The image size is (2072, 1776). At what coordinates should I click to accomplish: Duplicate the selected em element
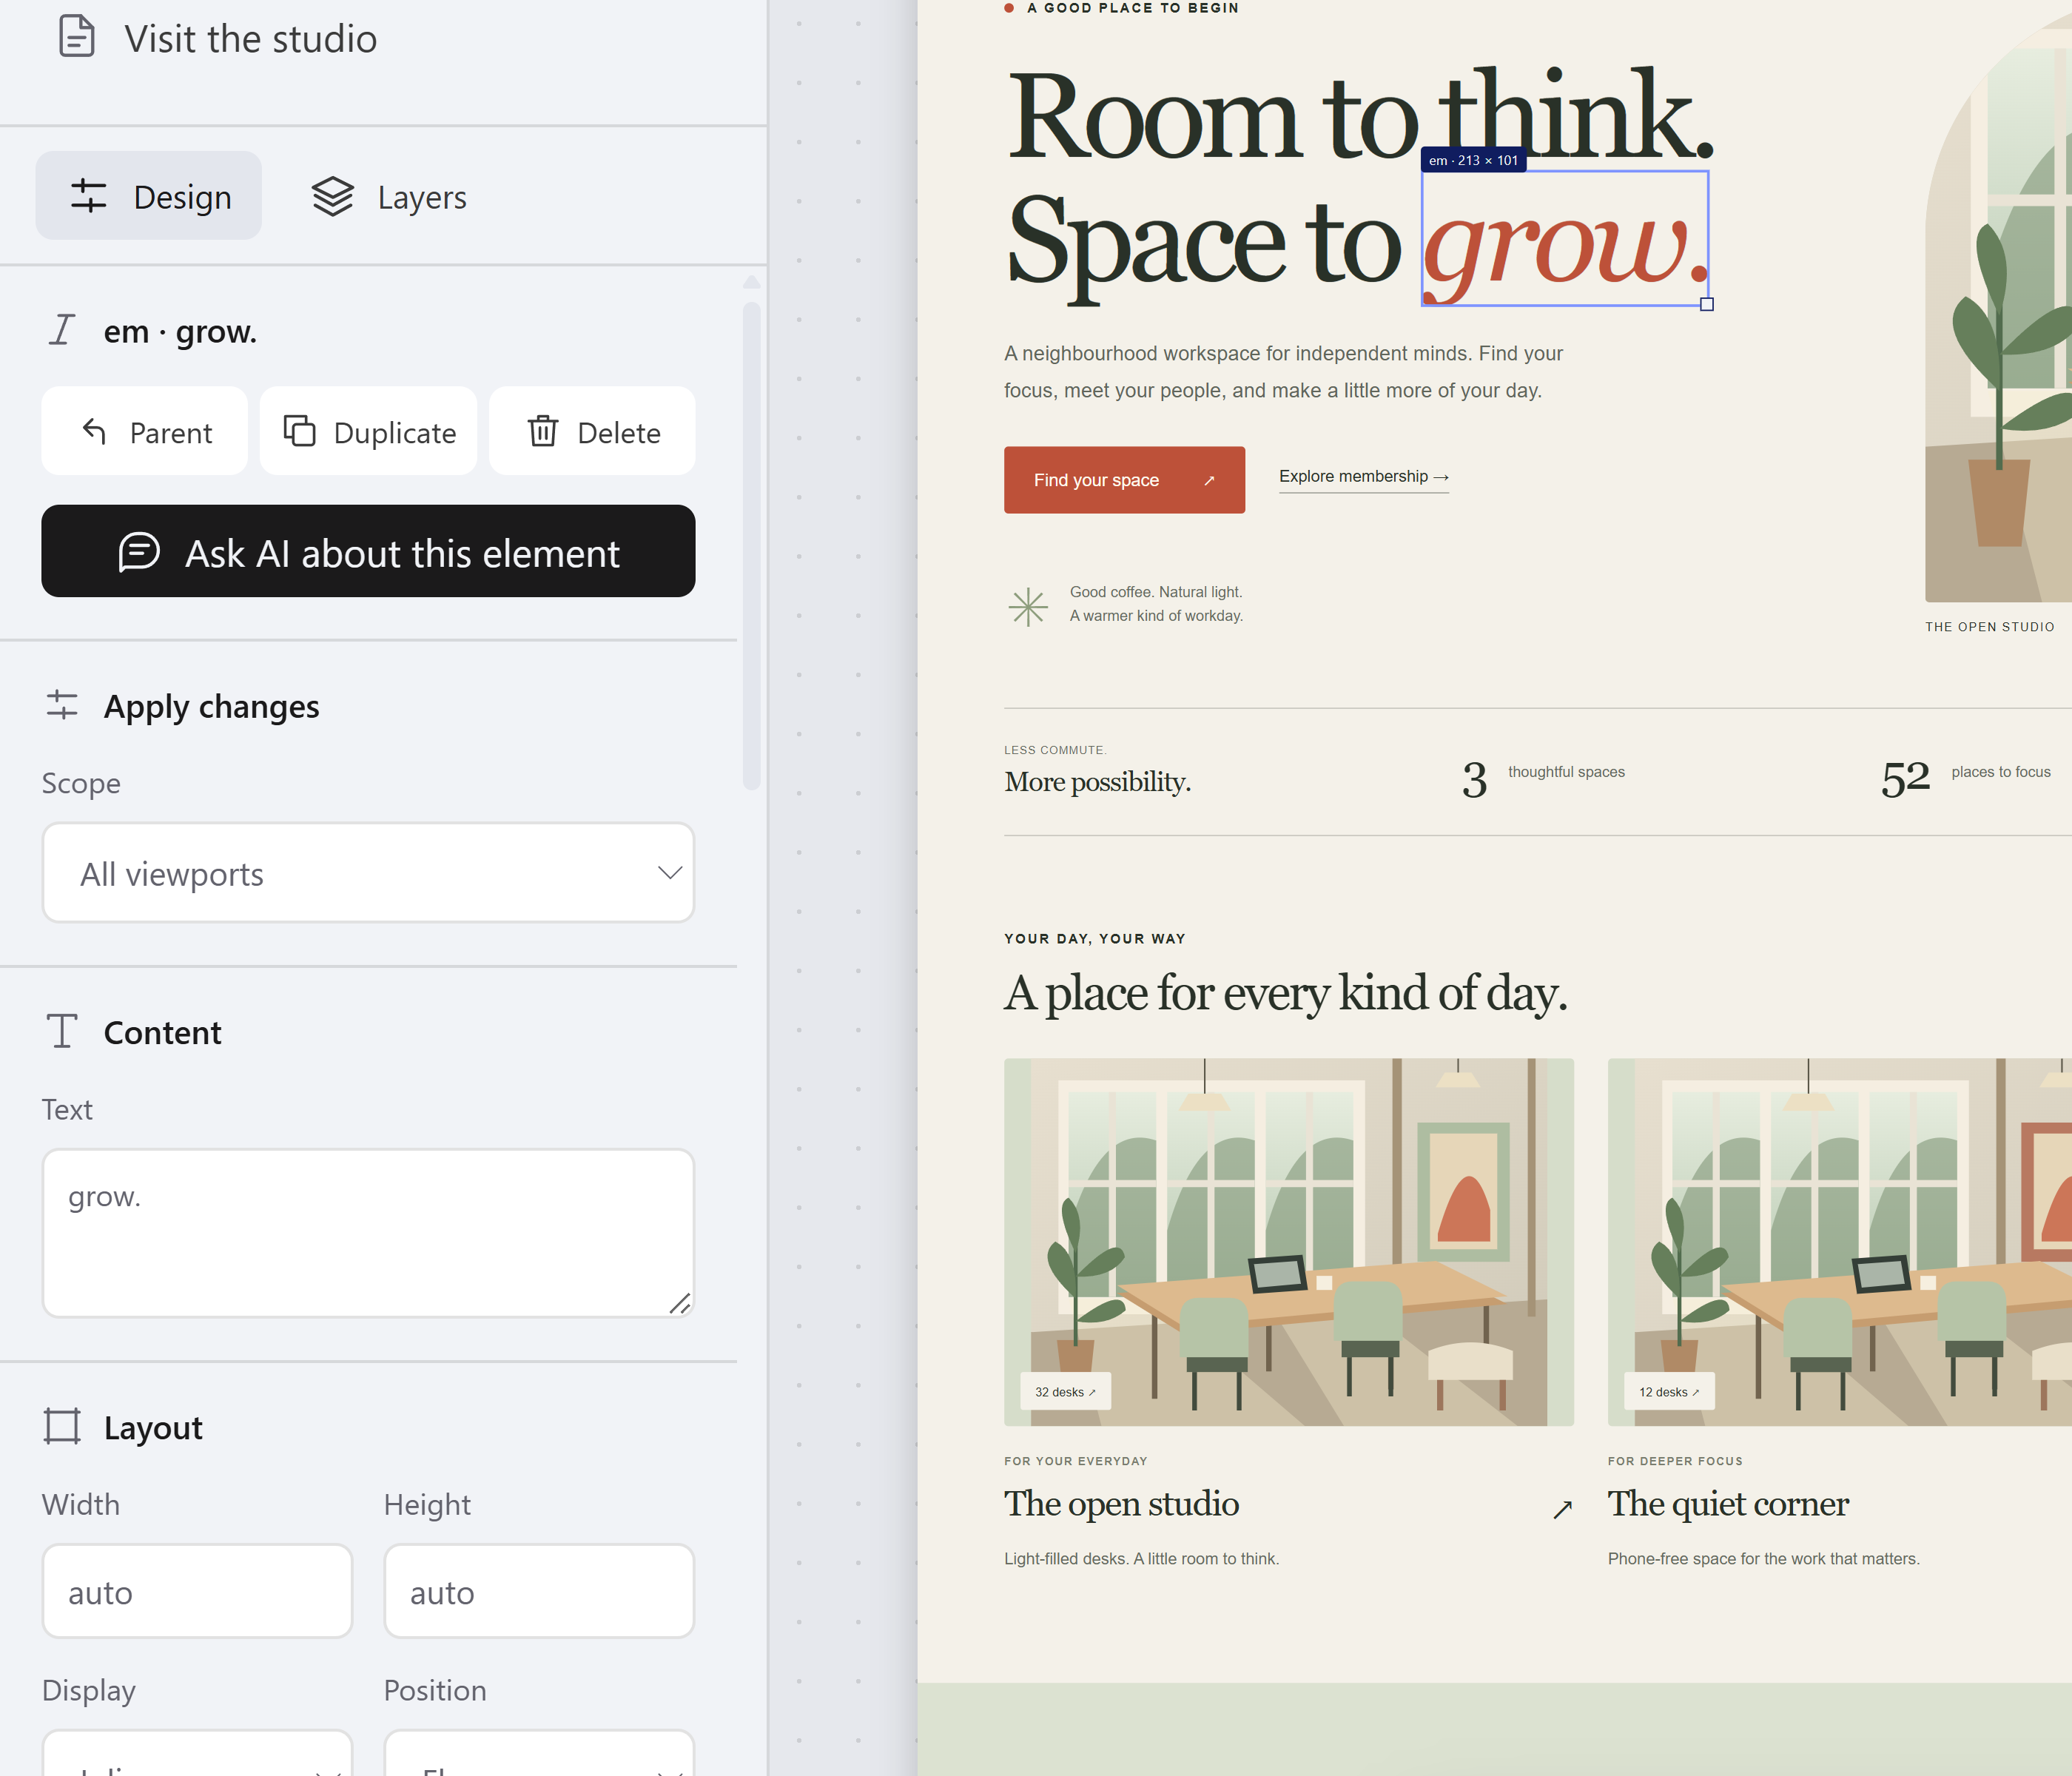(368, 431)
